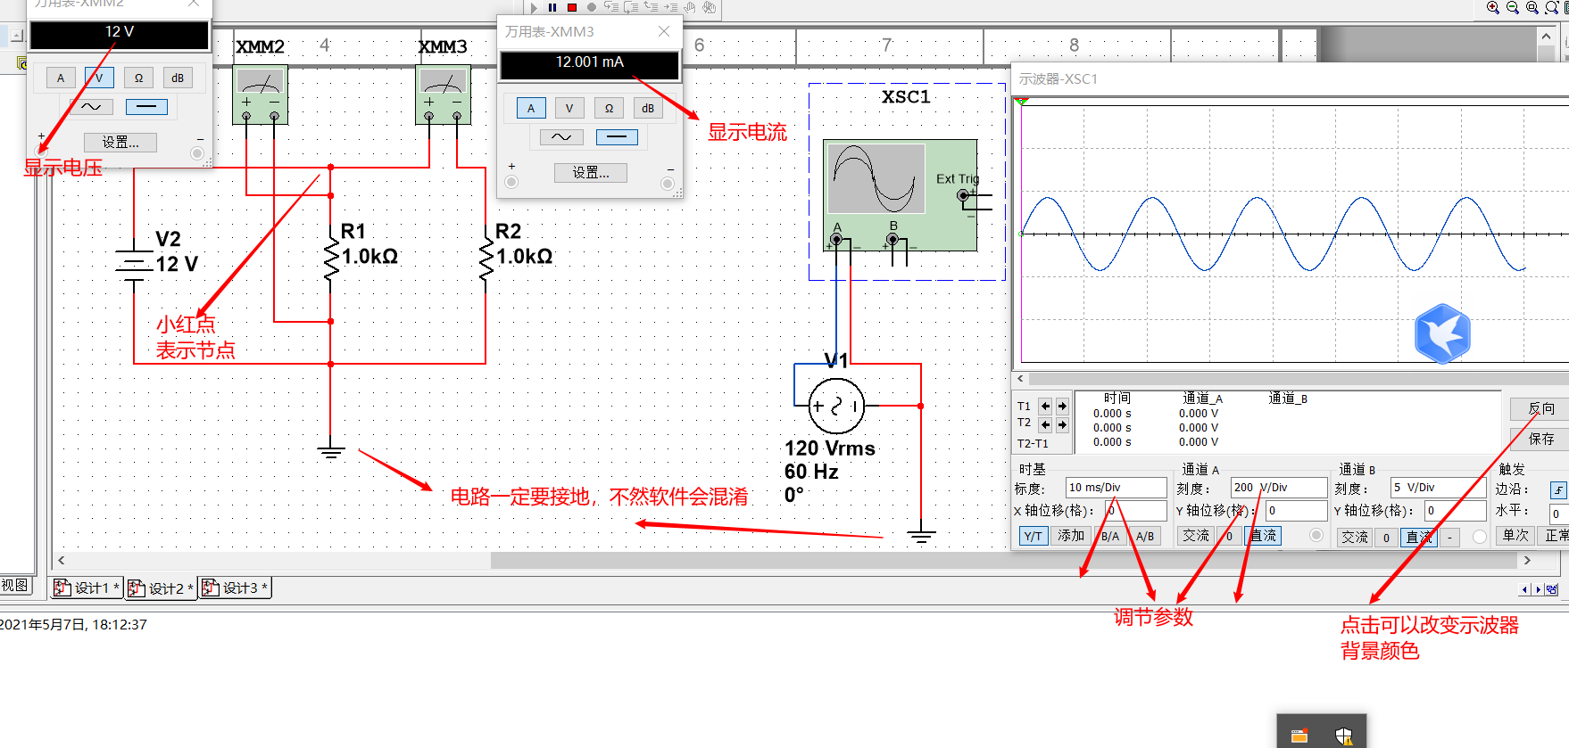The image size is (1569, 748).
Task: Select the R2 resistor symbol
Action: click(x=486, y=259)
